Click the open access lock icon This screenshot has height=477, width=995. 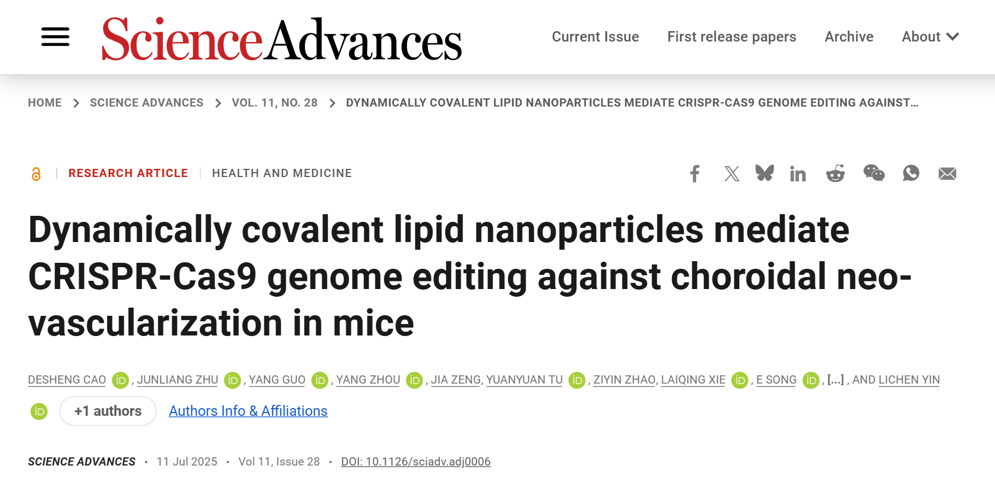(36, 174)
